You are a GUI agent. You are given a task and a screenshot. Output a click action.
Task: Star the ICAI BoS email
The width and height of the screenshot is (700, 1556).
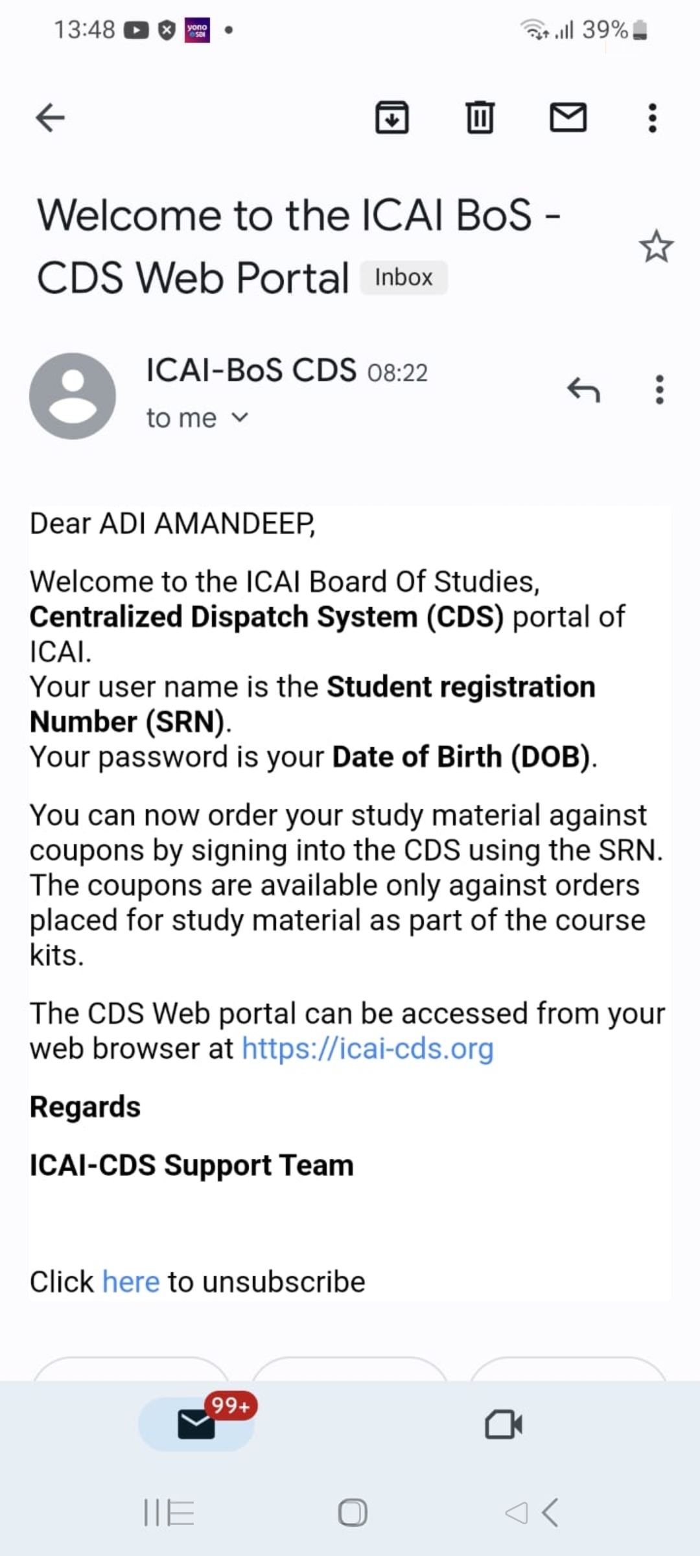tap(656, 247)
